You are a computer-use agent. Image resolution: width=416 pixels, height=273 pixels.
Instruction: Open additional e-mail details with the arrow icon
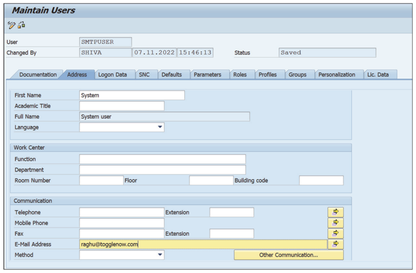336,244
